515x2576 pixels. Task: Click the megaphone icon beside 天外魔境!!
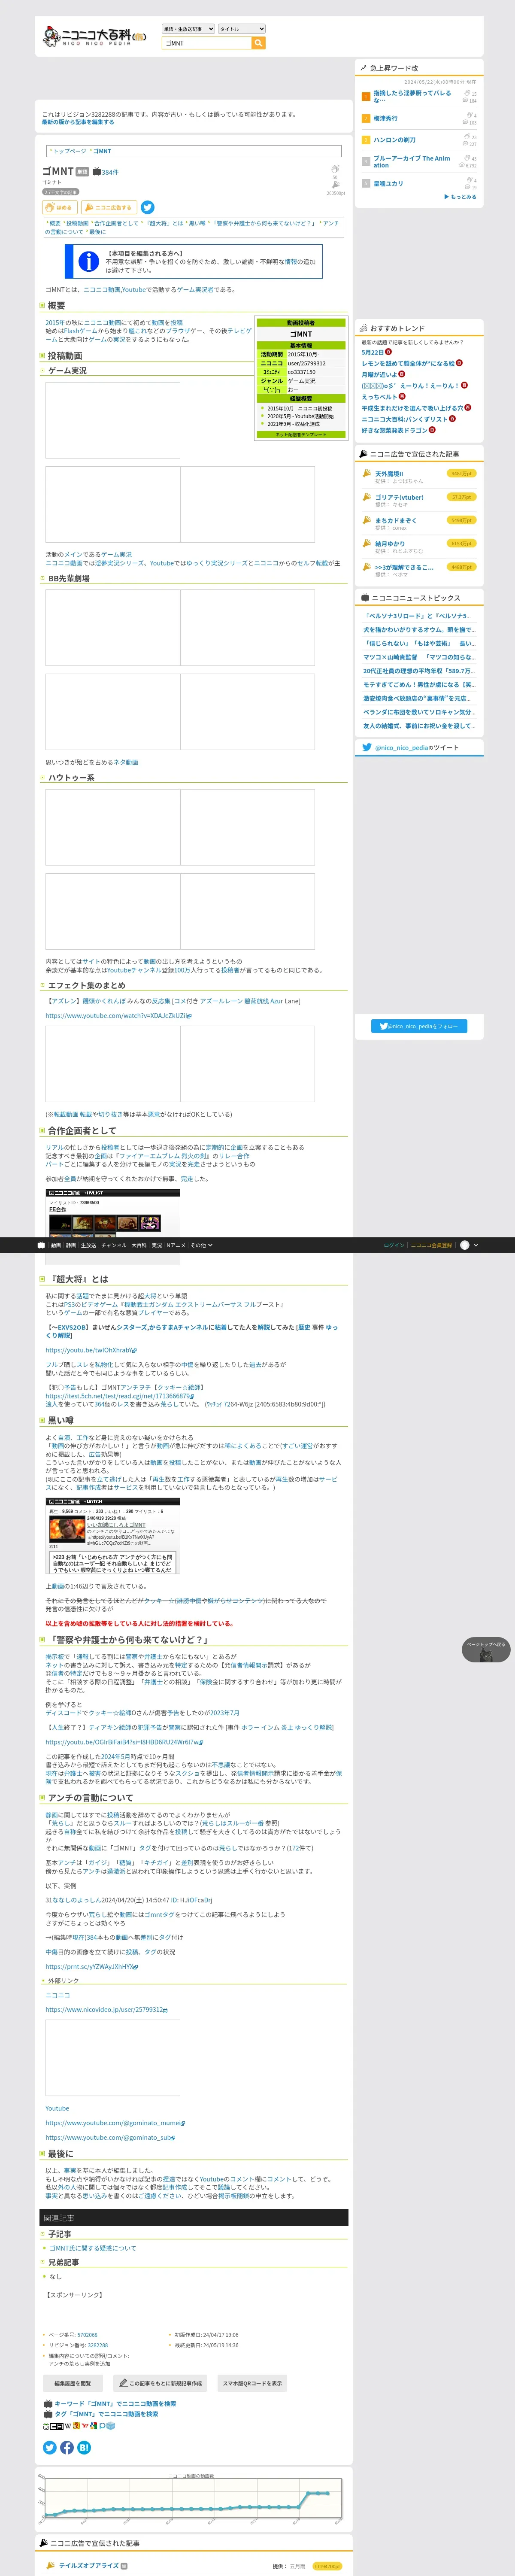coord(366,474)
